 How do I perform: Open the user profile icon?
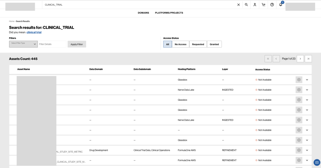(255, 5)
